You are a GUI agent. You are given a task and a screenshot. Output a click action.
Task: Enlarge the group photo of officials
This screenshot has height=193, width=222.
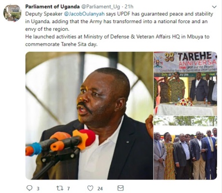[x=185, y=148]
